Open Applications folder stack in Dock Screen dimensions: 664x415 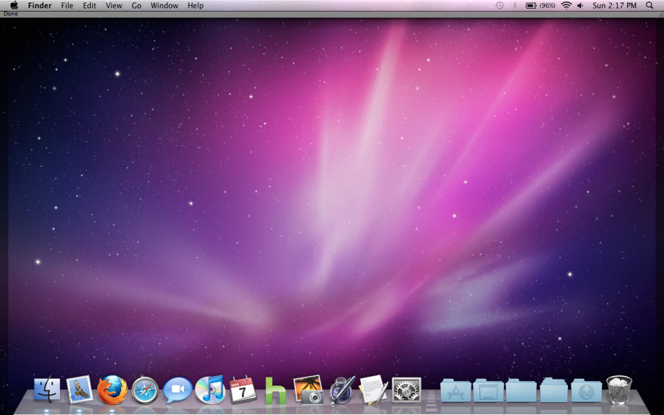456,390
